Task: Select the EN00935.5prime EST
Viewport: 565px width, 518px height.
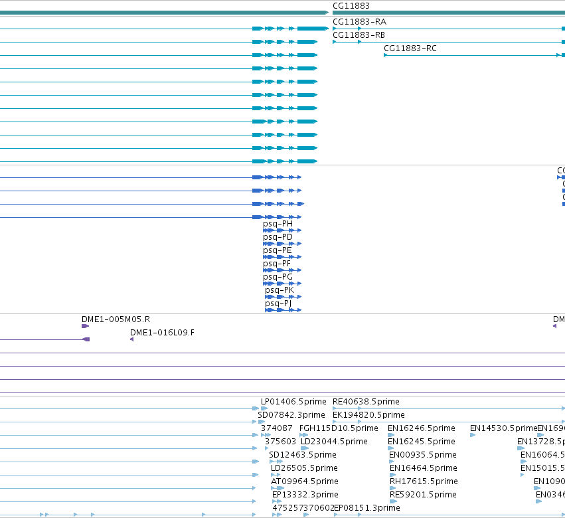Action: (423, 455)
